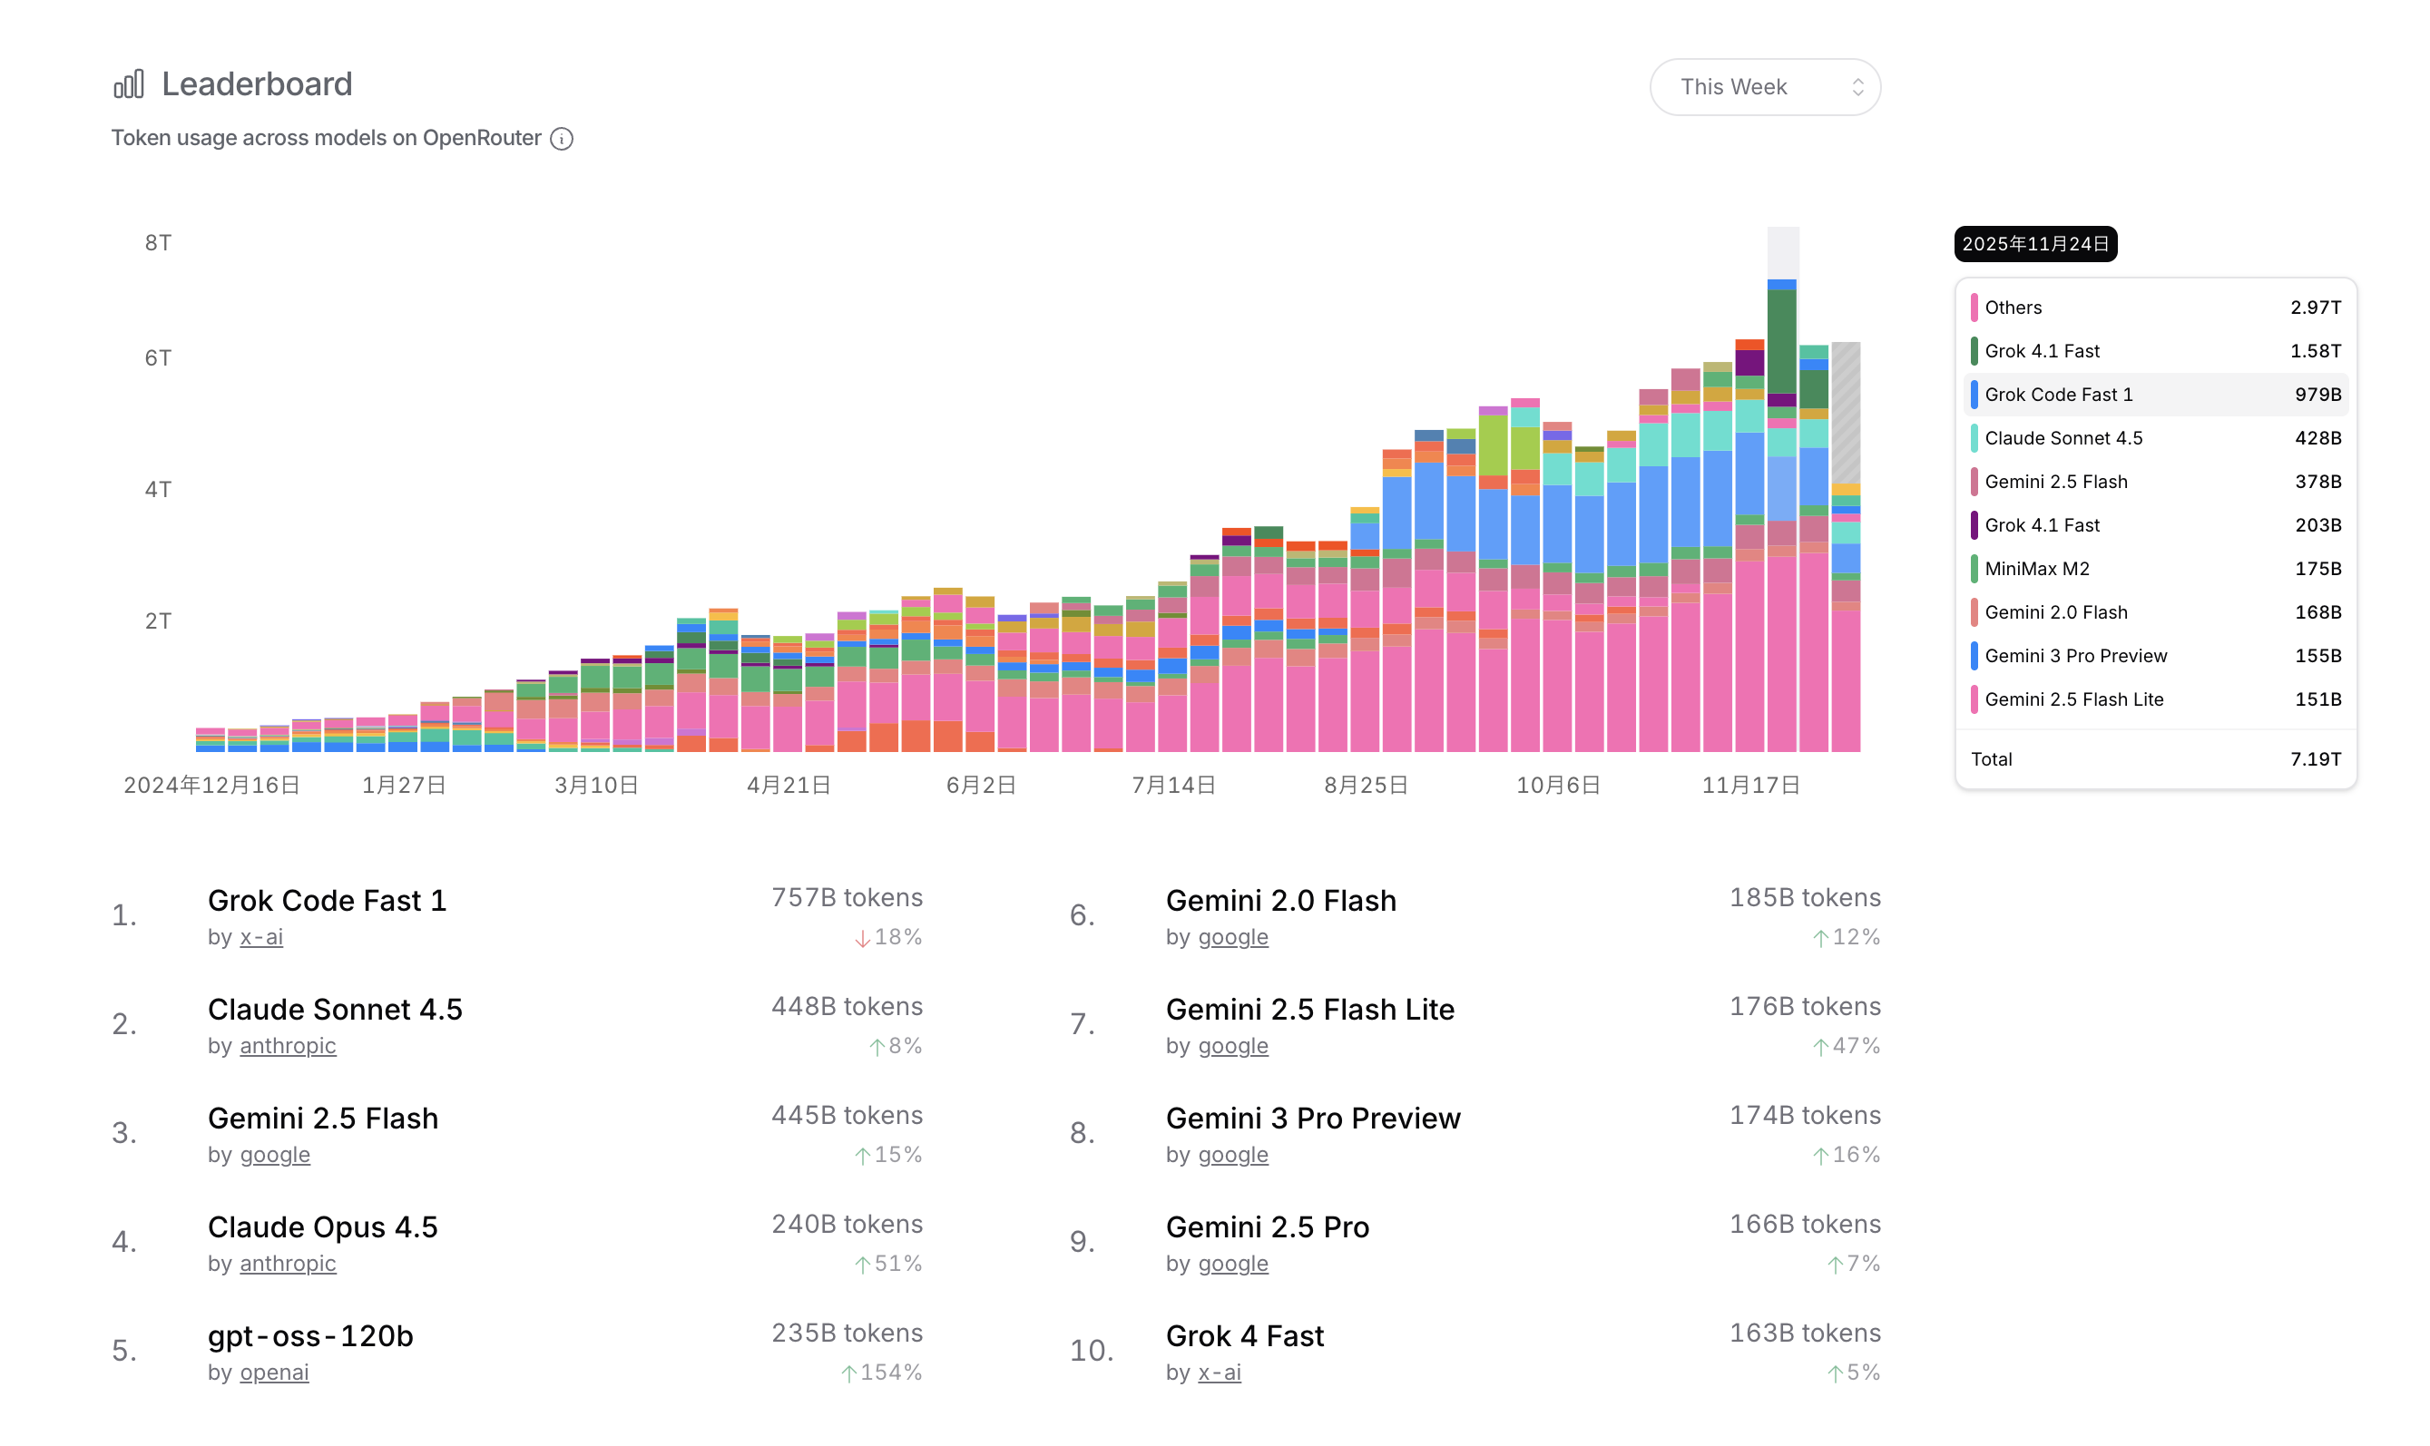Click the google link under Gemini 2.0 Flash
The width and height of the screenshot is (2430, 1446).
[1232, 937]
